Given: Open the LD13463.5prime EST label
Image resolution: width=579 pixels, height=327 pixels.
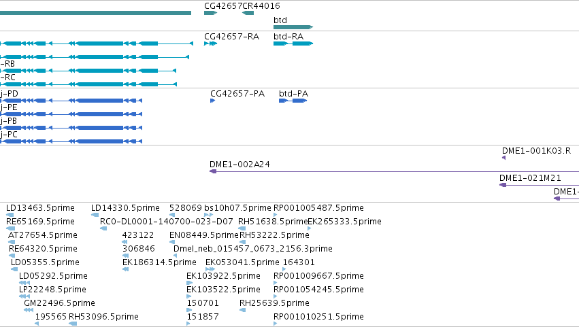Looking at the screenshot, I should pos(40,208).
